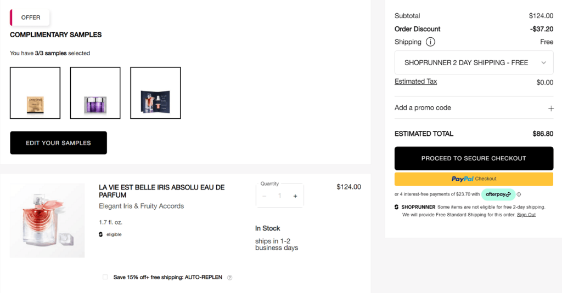
Task: Increase quantity with the plus button
Action: pos(295,196)
